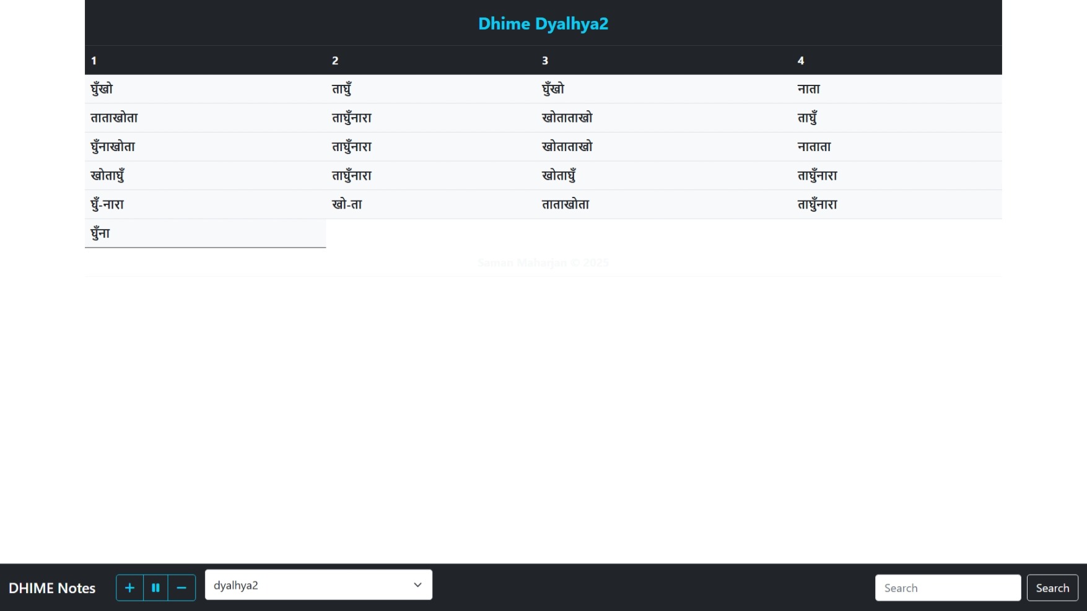Click the Saman Maharjan copyright footer text

pyautogui.click(x=543, y=262)
